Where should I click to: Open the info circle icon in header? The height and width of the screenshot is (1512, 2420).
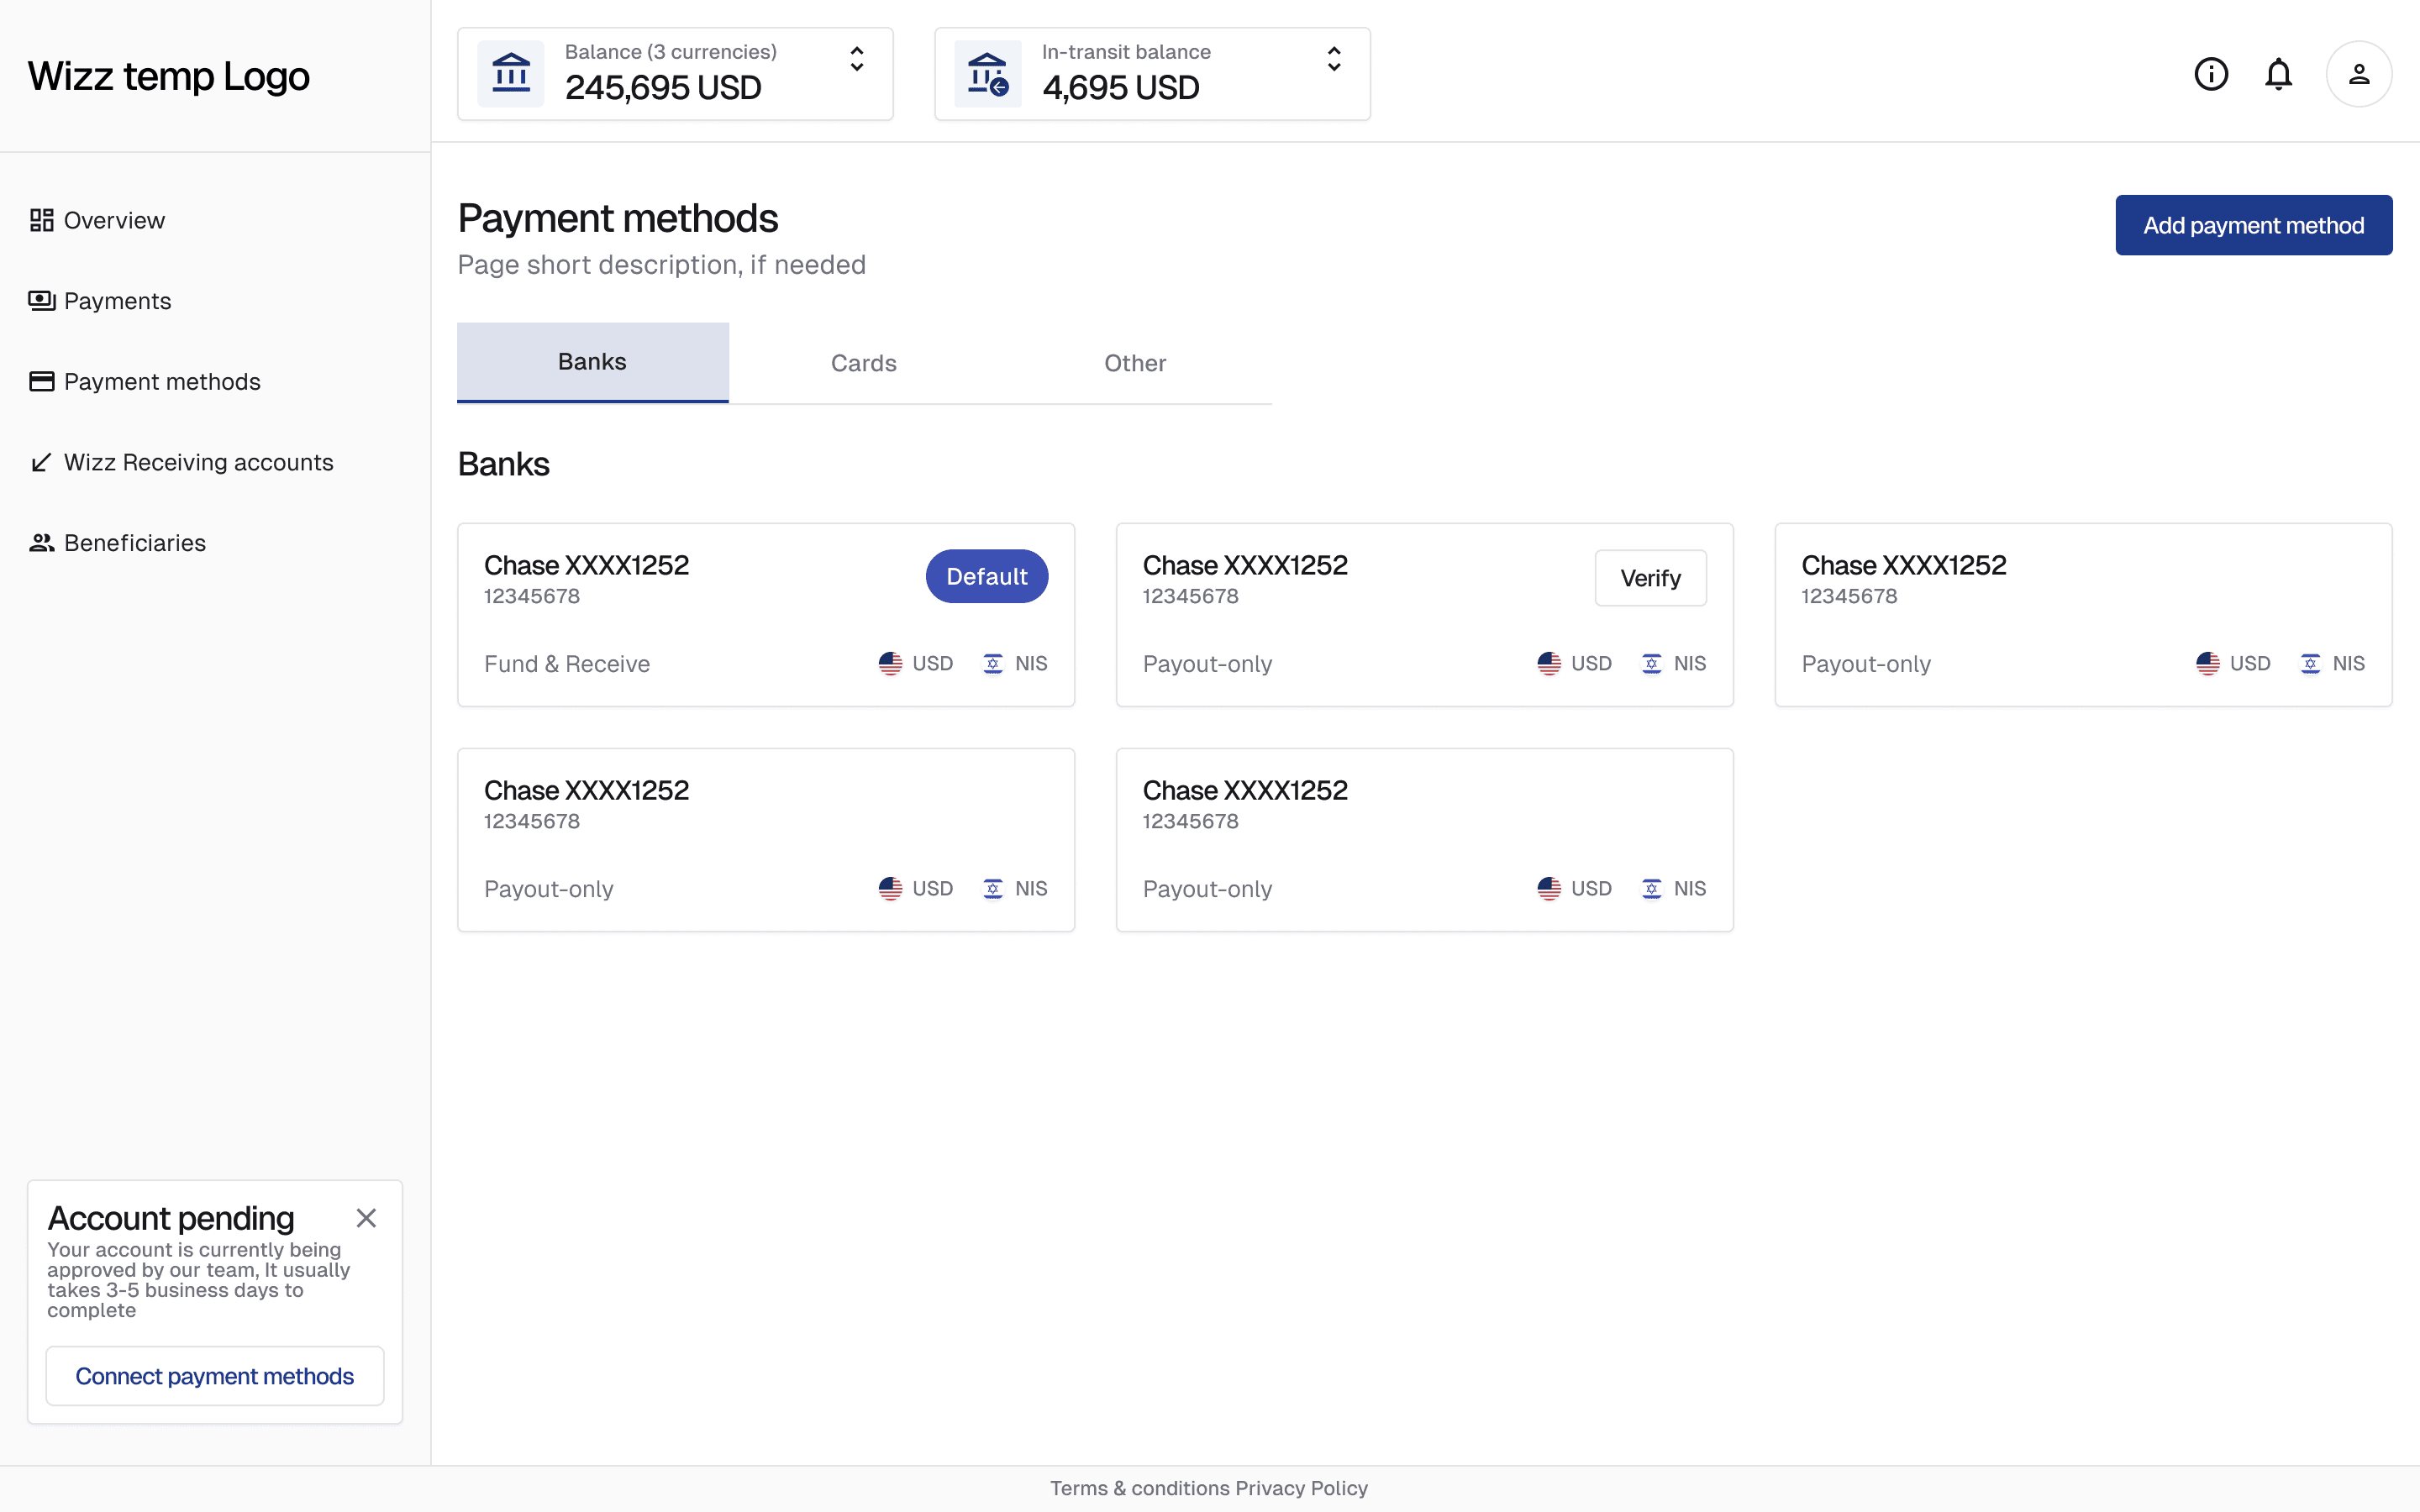pyautogui.click(x=2211, y=74)
